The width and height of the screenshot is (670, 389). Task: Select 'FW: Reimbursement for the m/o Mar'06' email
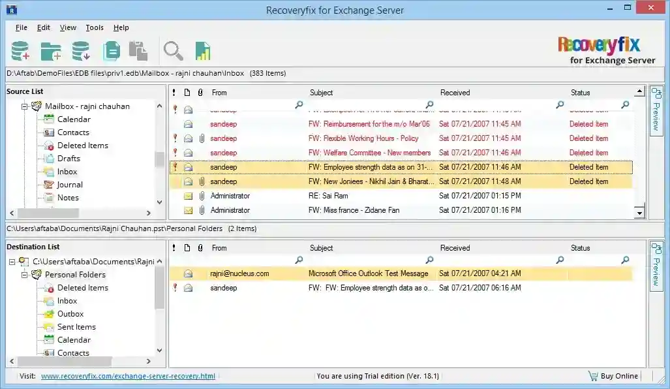[401, 124]
